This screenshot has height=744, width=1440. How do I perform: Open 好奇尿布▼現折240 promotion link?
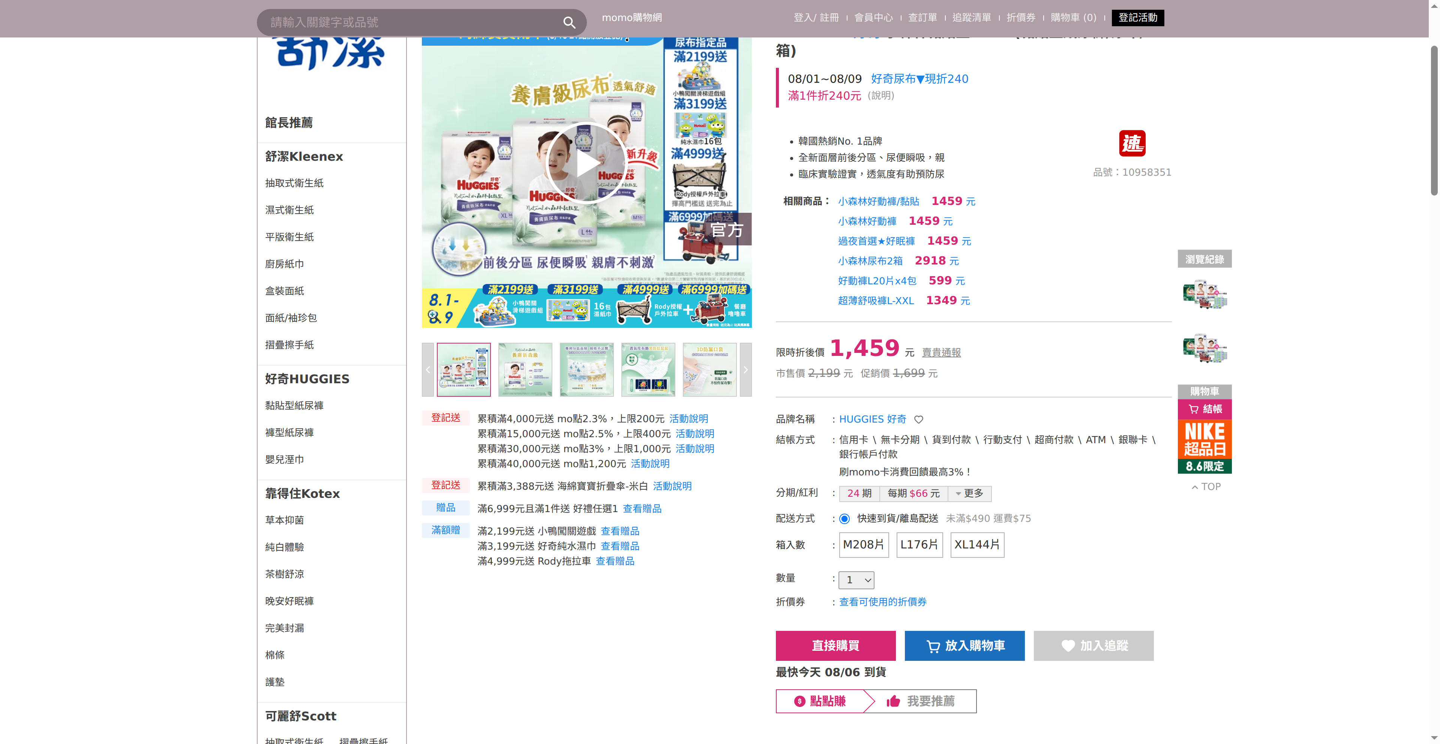(919, 79)
